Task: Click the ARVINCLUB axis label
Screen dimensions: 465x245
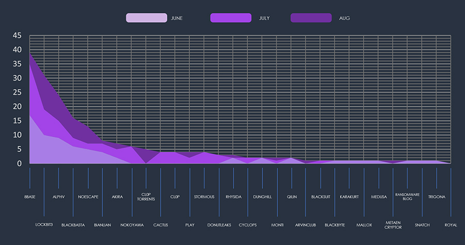Action: 305,225
